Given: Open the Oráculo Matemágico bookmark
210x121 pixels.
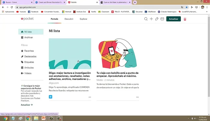Looking at the screenshot, I should pos(167,12).
